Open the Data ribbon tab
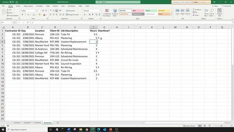The width and height of the screenshot is (234, 132). [48, 6]
